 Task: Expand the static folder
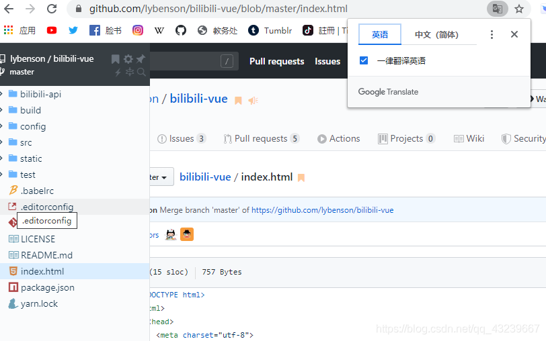tap(1, 158)
